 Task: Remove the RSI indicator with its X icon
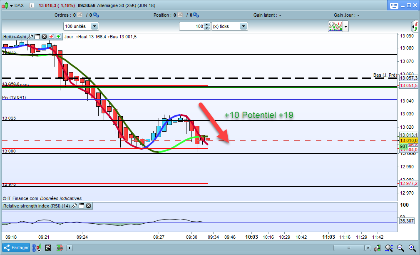pyautogui.click(x=88, y=206)
